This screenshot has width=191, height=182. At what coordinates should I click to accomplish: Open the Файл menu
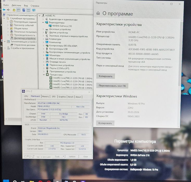6,5
